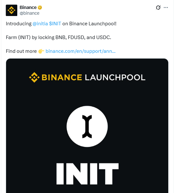Click the word 'Introducing' in the post

[19, 24]
